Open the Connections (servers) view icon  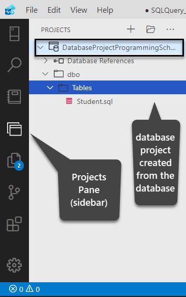pyautogui.click(x=14, y=34)
